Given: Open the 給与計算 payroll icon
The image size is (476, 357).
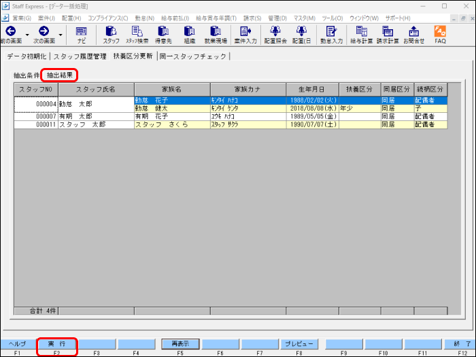Looking at the screenshot, I should [361, 35].
